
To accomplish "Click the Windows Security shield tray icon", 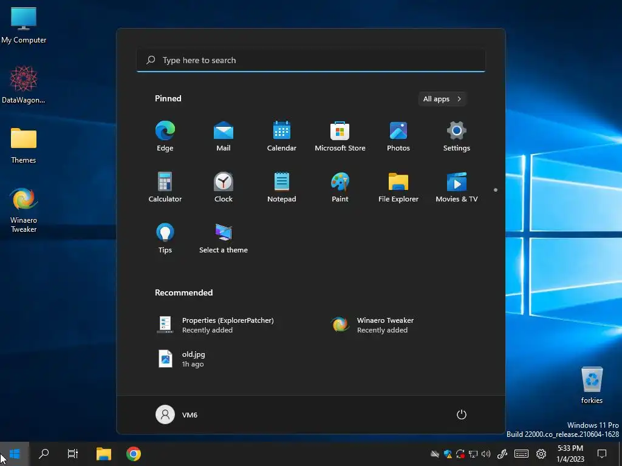I will [448, 454].
